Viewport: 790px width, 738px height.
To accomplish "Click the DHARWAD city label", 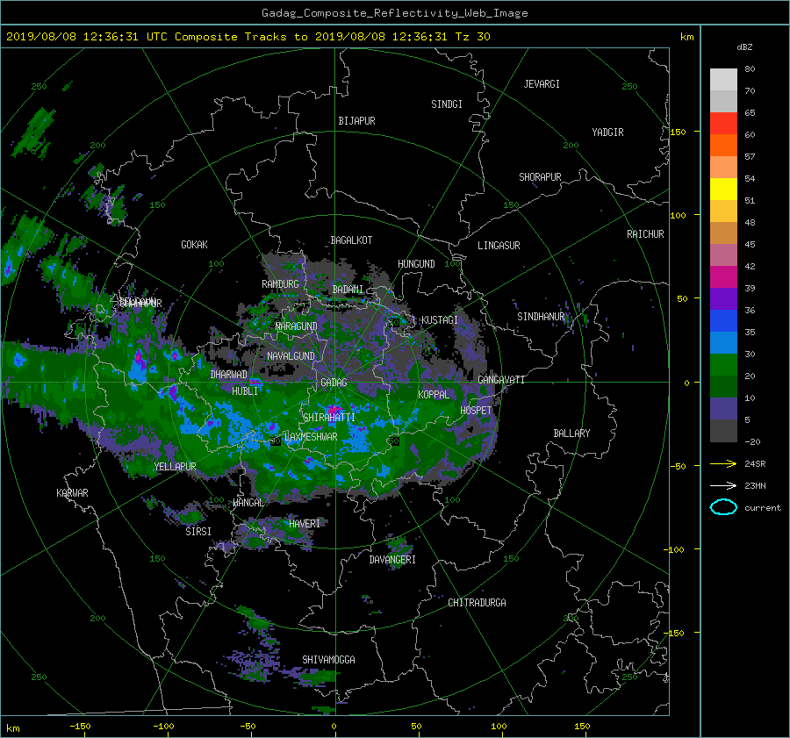I will 229,375.
